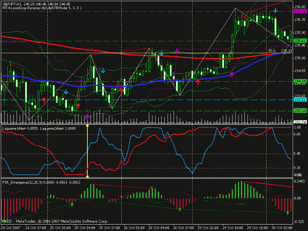The height and width of the screenshot is (231, 308).
Task: Click the 236.35 price axis label
Action: [x=300, y=20]
